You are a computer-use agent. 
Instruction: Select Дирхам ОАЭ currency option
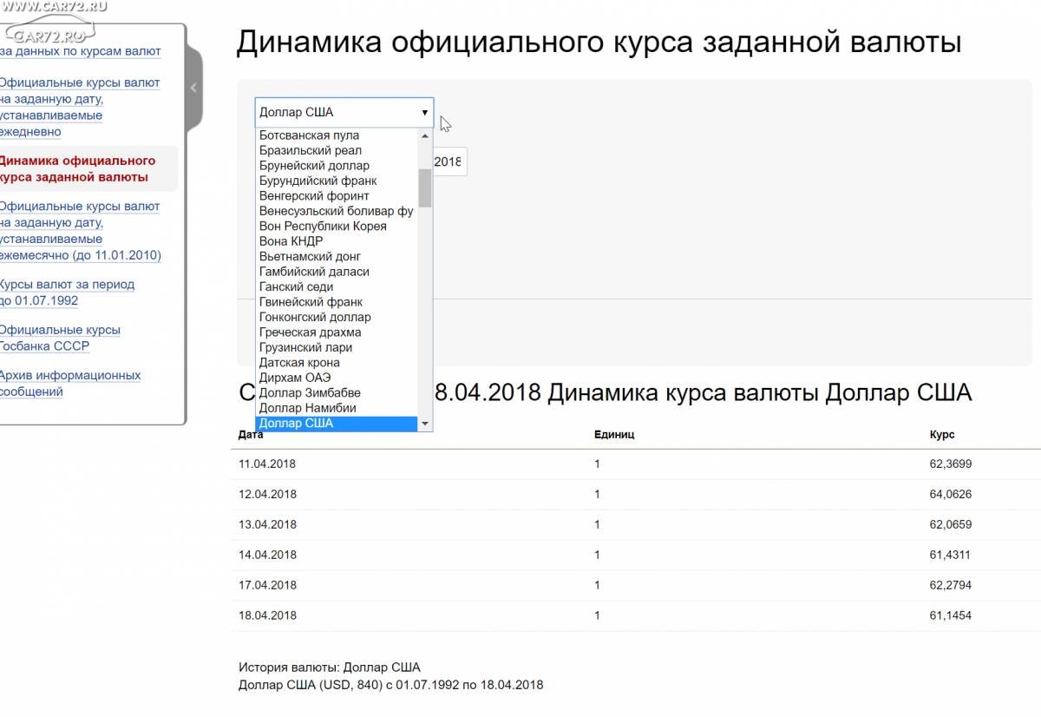[295, 378]
